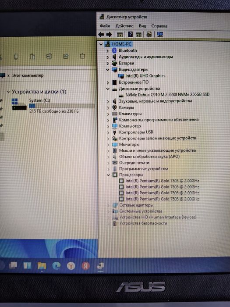This screenshot has width=230, height=307.
Task: Select the HOME-PC computer icon
Action: click(108, 44)
